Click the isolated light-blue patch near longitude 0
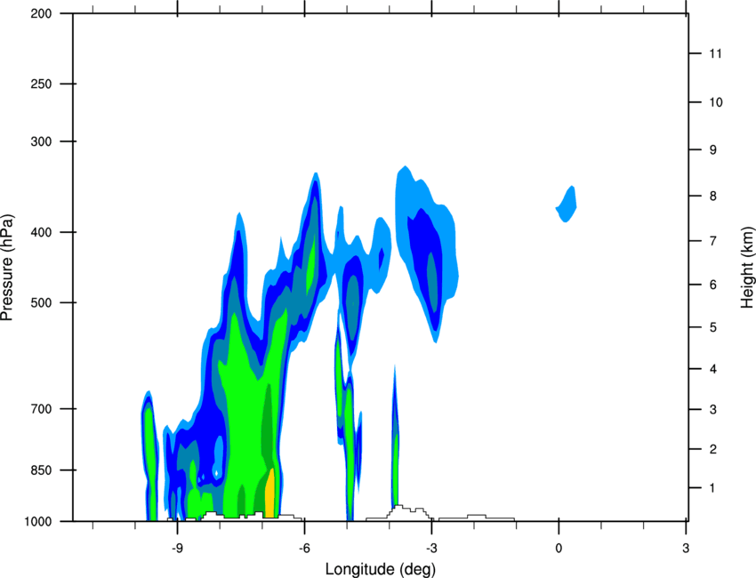 pyautogui.click(x=567, y=204)
